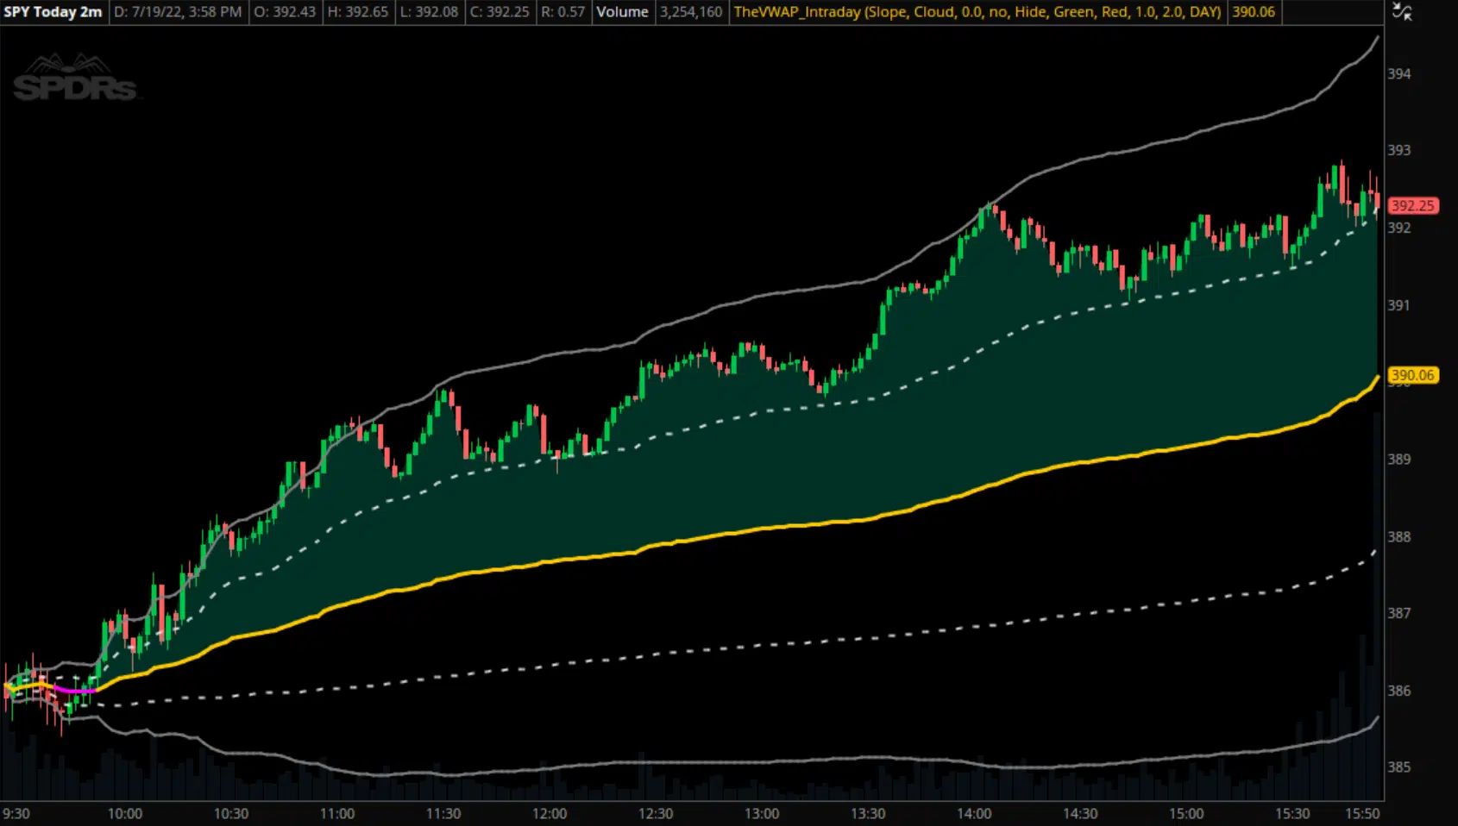Viewport: 1458px width, 826px height.
Task: Click the "Volume" study label
Action: click(x=623, y=12)
